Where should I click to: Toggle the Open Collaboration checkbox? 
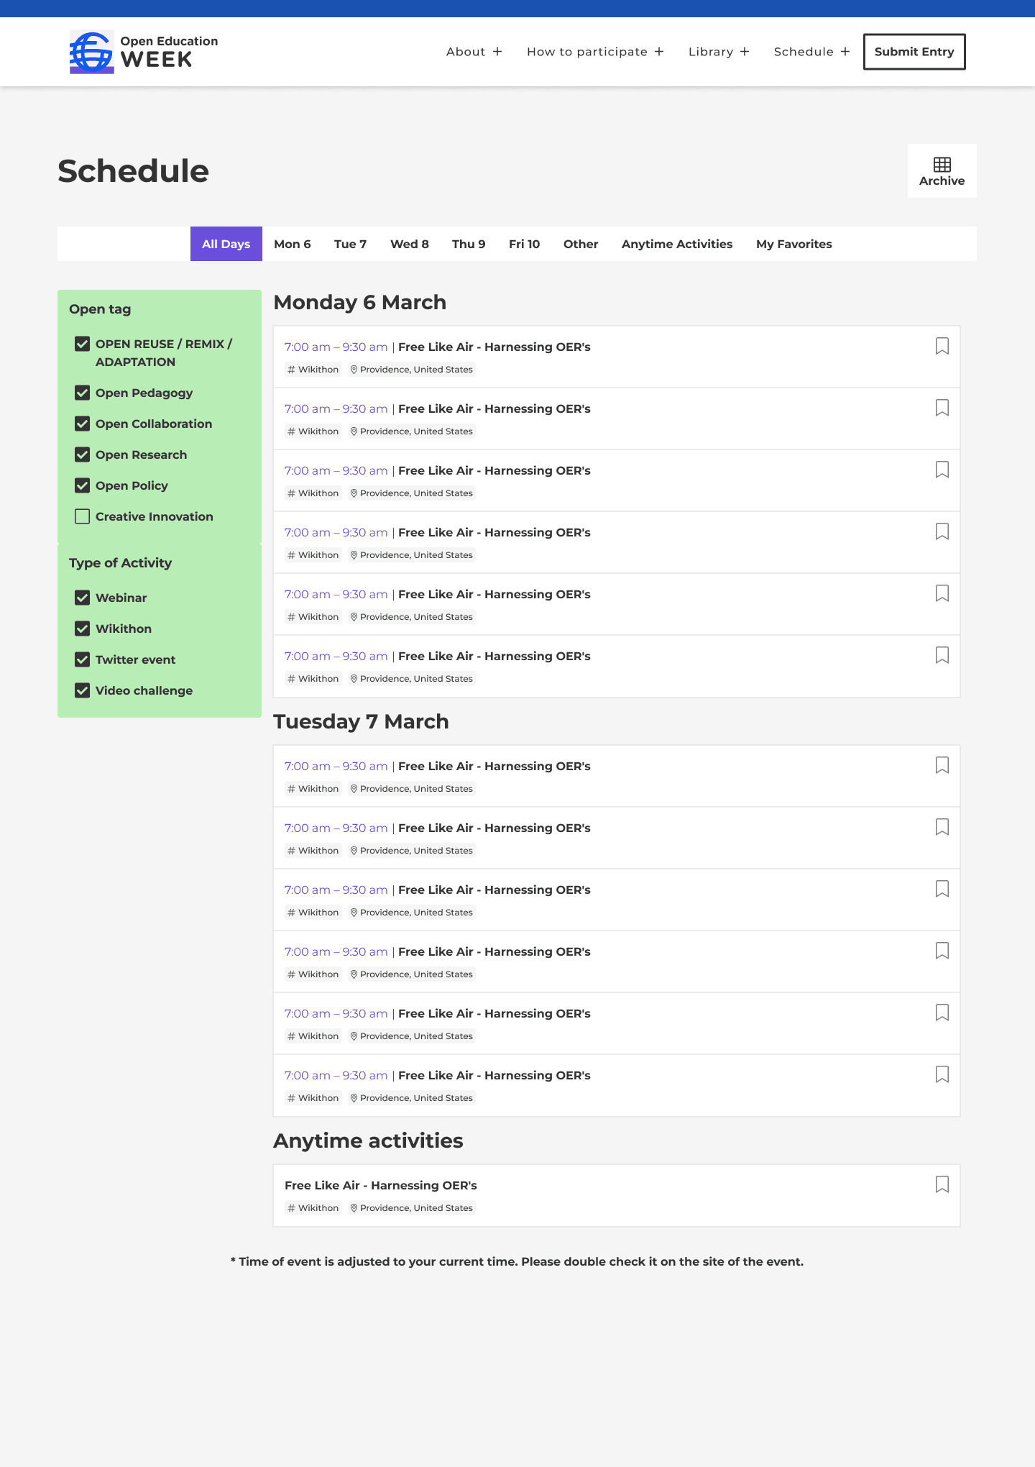[83, 424]
